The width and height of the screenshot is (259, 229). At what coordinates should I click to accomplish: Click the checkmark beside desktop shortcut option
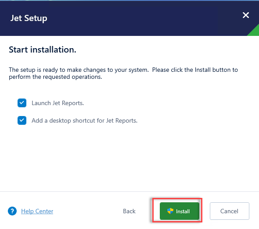coord(22,120)
